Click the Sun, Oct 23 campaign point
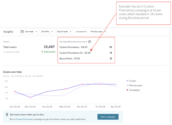The image size is (172, 125). (x=15, y=91)
